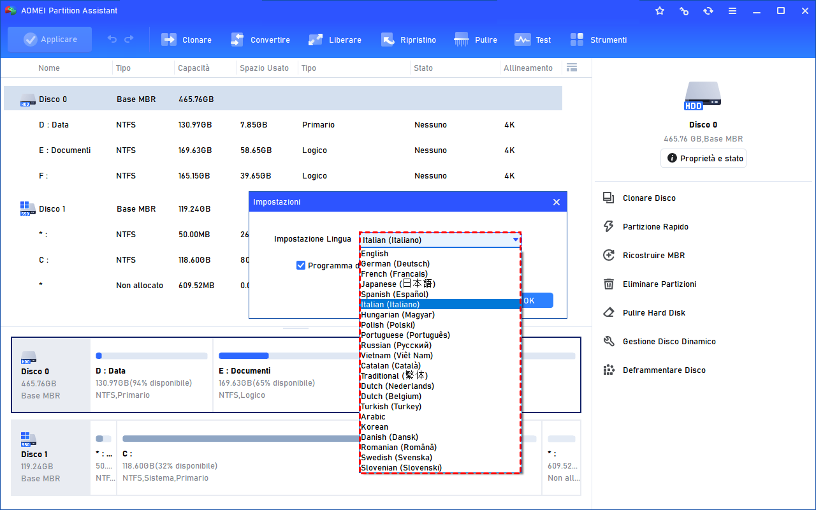This screenshot has height=510, width=816.
Task: Select the E : Documenti partition row
Action: [x=283, y=150]
